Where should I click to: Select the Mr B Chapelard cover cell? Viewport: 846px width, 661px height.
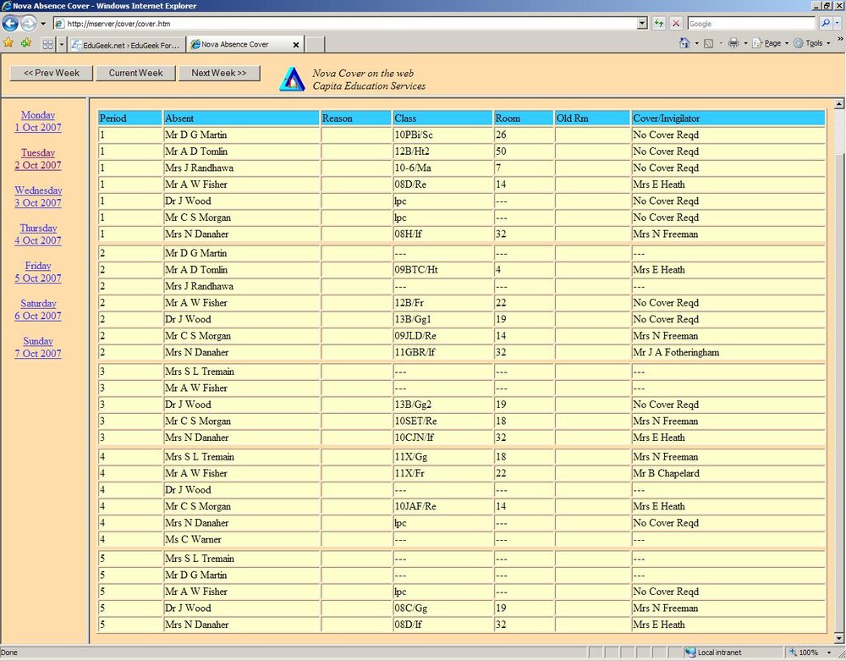[x=728, y=473]
